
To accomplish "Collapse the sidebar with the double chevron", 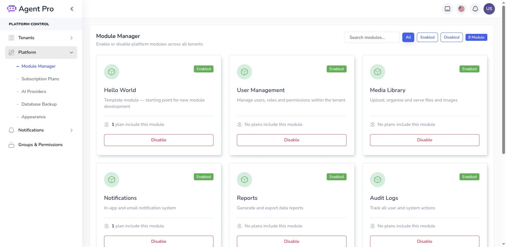I will (x=72, y=9).
